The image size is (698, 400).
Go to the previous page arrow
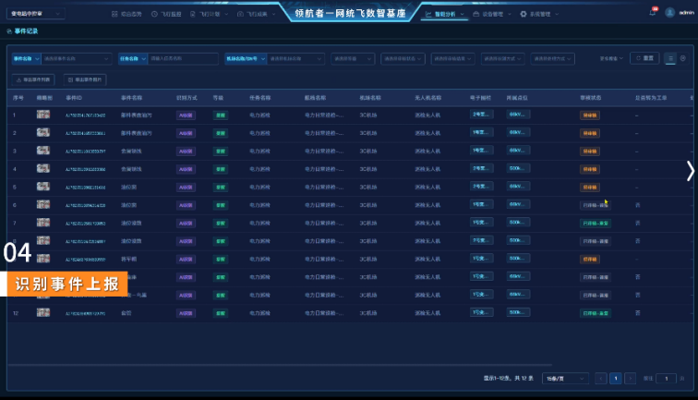(600, 379)
